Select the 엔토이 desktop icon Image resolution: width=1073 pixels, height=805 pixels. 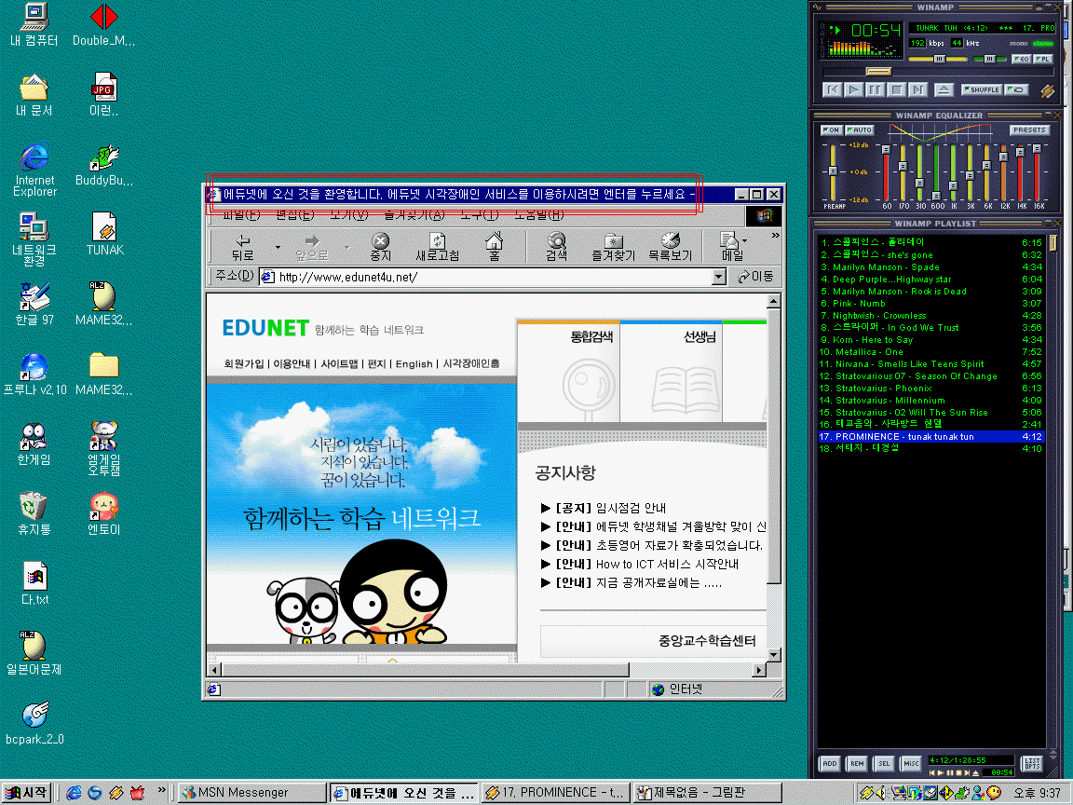pos(104,513)
